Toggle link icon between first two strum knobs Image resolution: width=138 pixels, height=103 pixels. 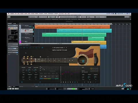[26, 70]
